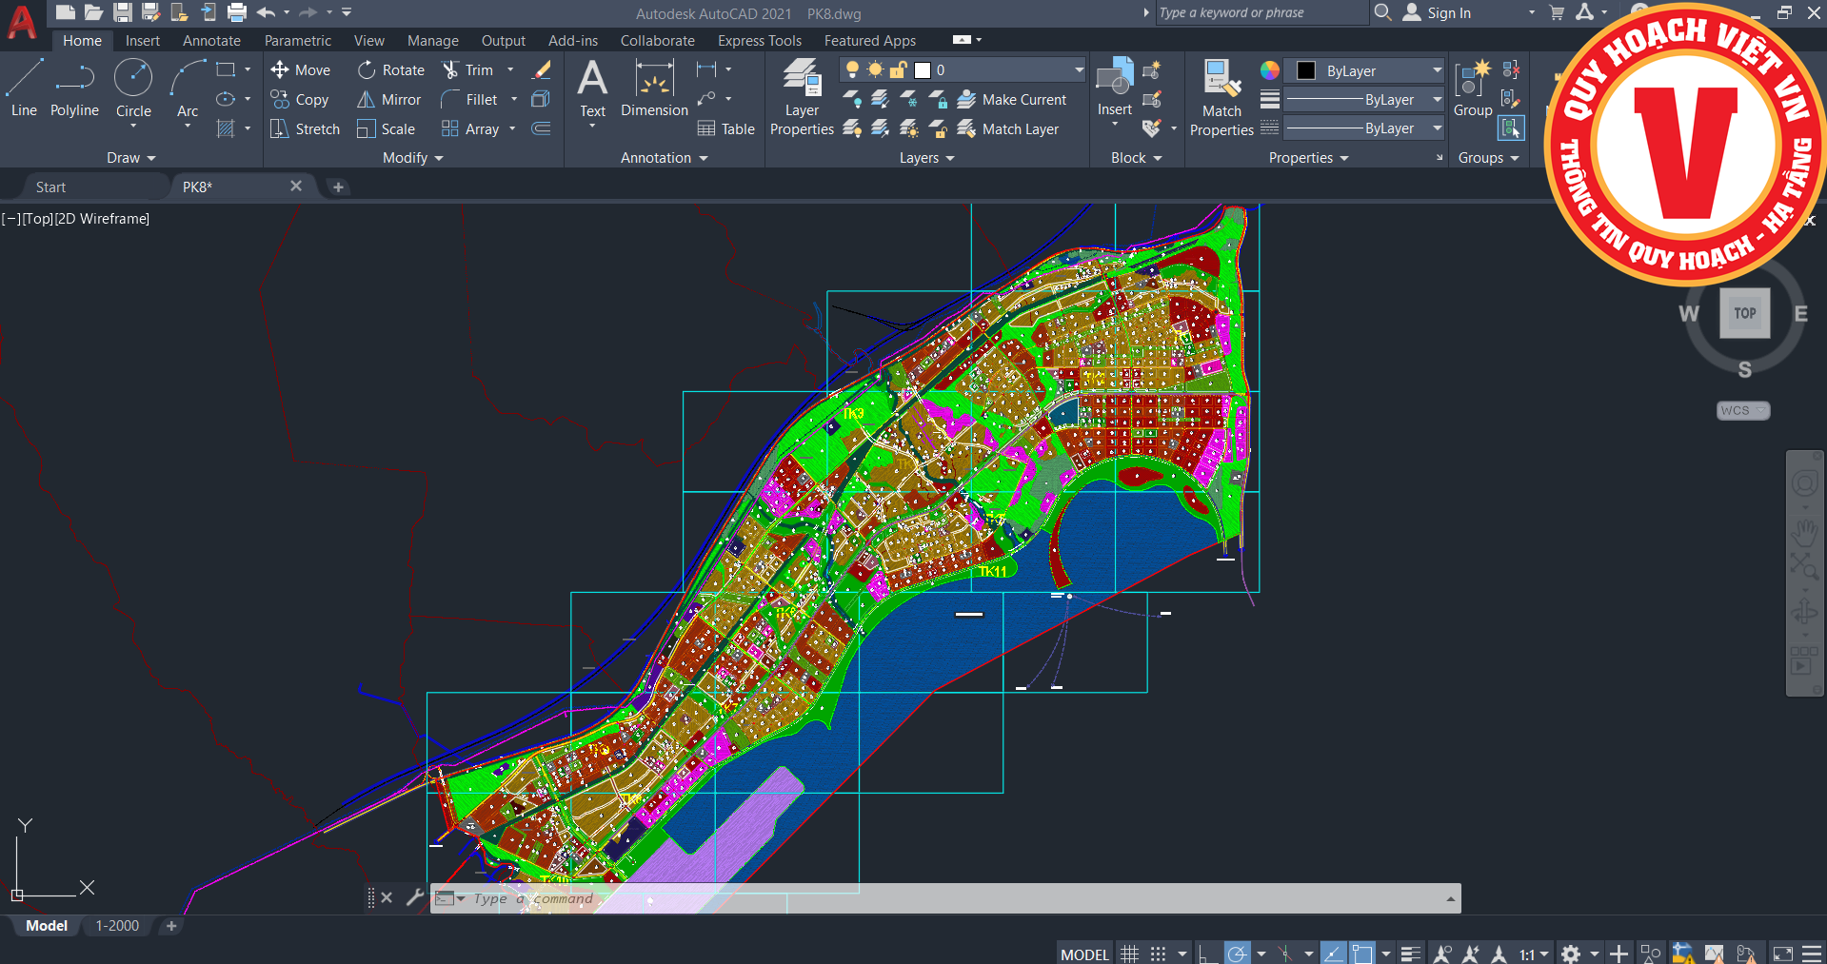Image resolution: width=1827 pixels, height=964 pixels.
Task: Click the Make Current layer button
Action: point(1012,100)
